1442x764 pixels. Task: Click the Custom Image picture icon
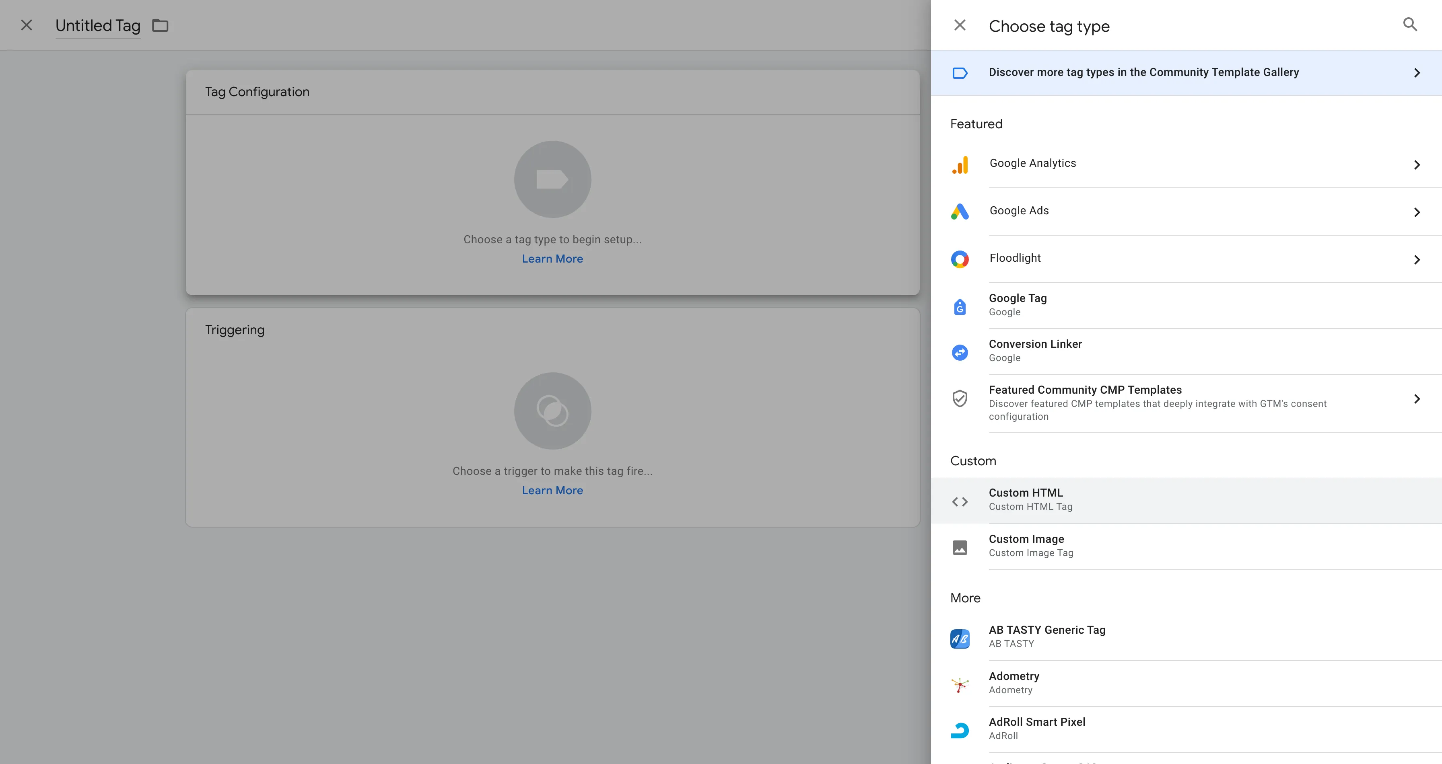pos(960,548)
